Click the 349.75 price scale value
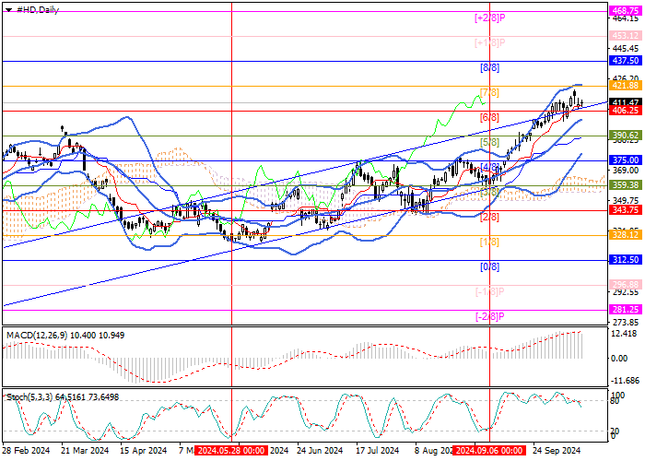645x461 pixels. (x=625, y=200)
